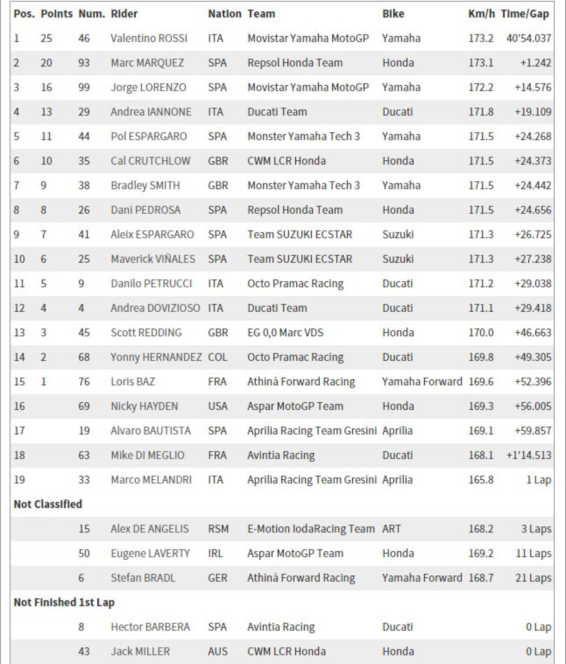The image size is (566, 664).
Task: Click Maverick VIÑALES rider name
Action: (x=153, y=259)
